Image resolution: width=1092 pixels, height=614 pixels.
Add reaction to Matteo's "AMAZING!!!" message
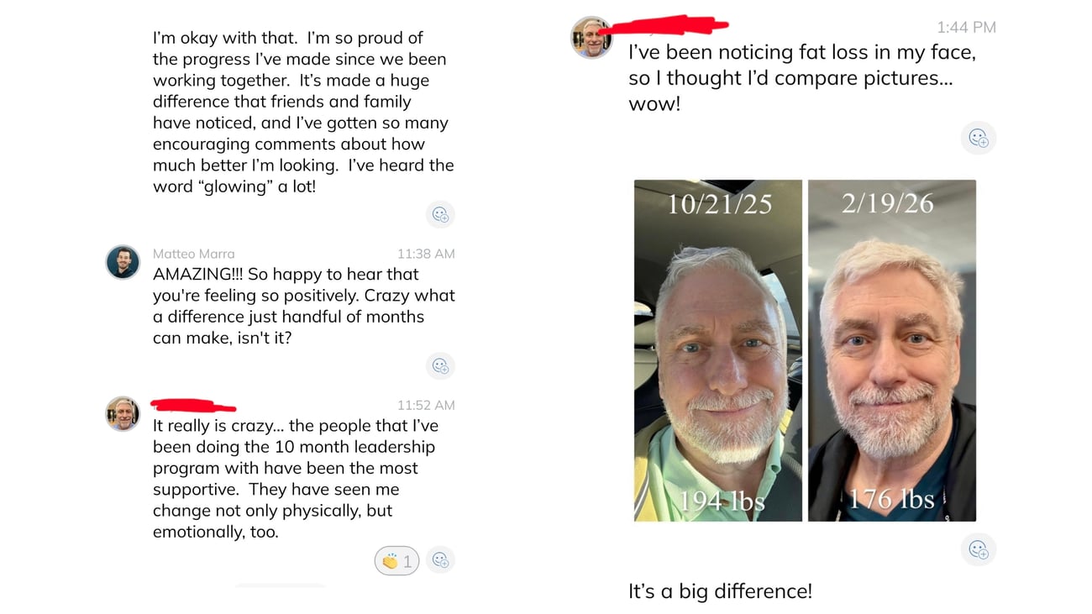point(440,365)
